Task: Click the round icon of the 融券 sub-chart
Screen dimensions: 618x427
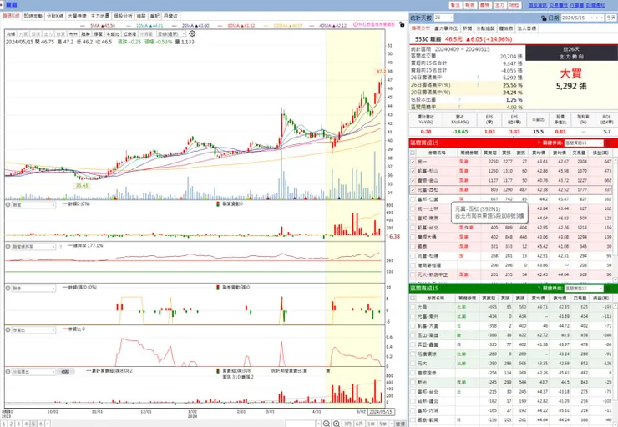Action: click(x=8, y=288)
